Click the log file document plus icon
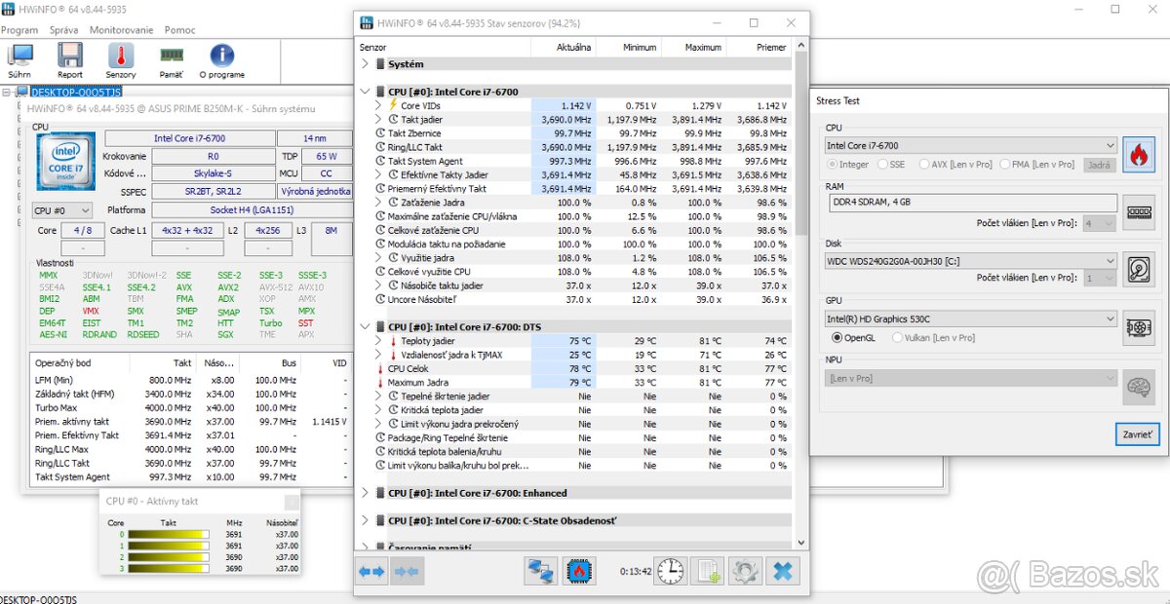 tap(708, 572)
